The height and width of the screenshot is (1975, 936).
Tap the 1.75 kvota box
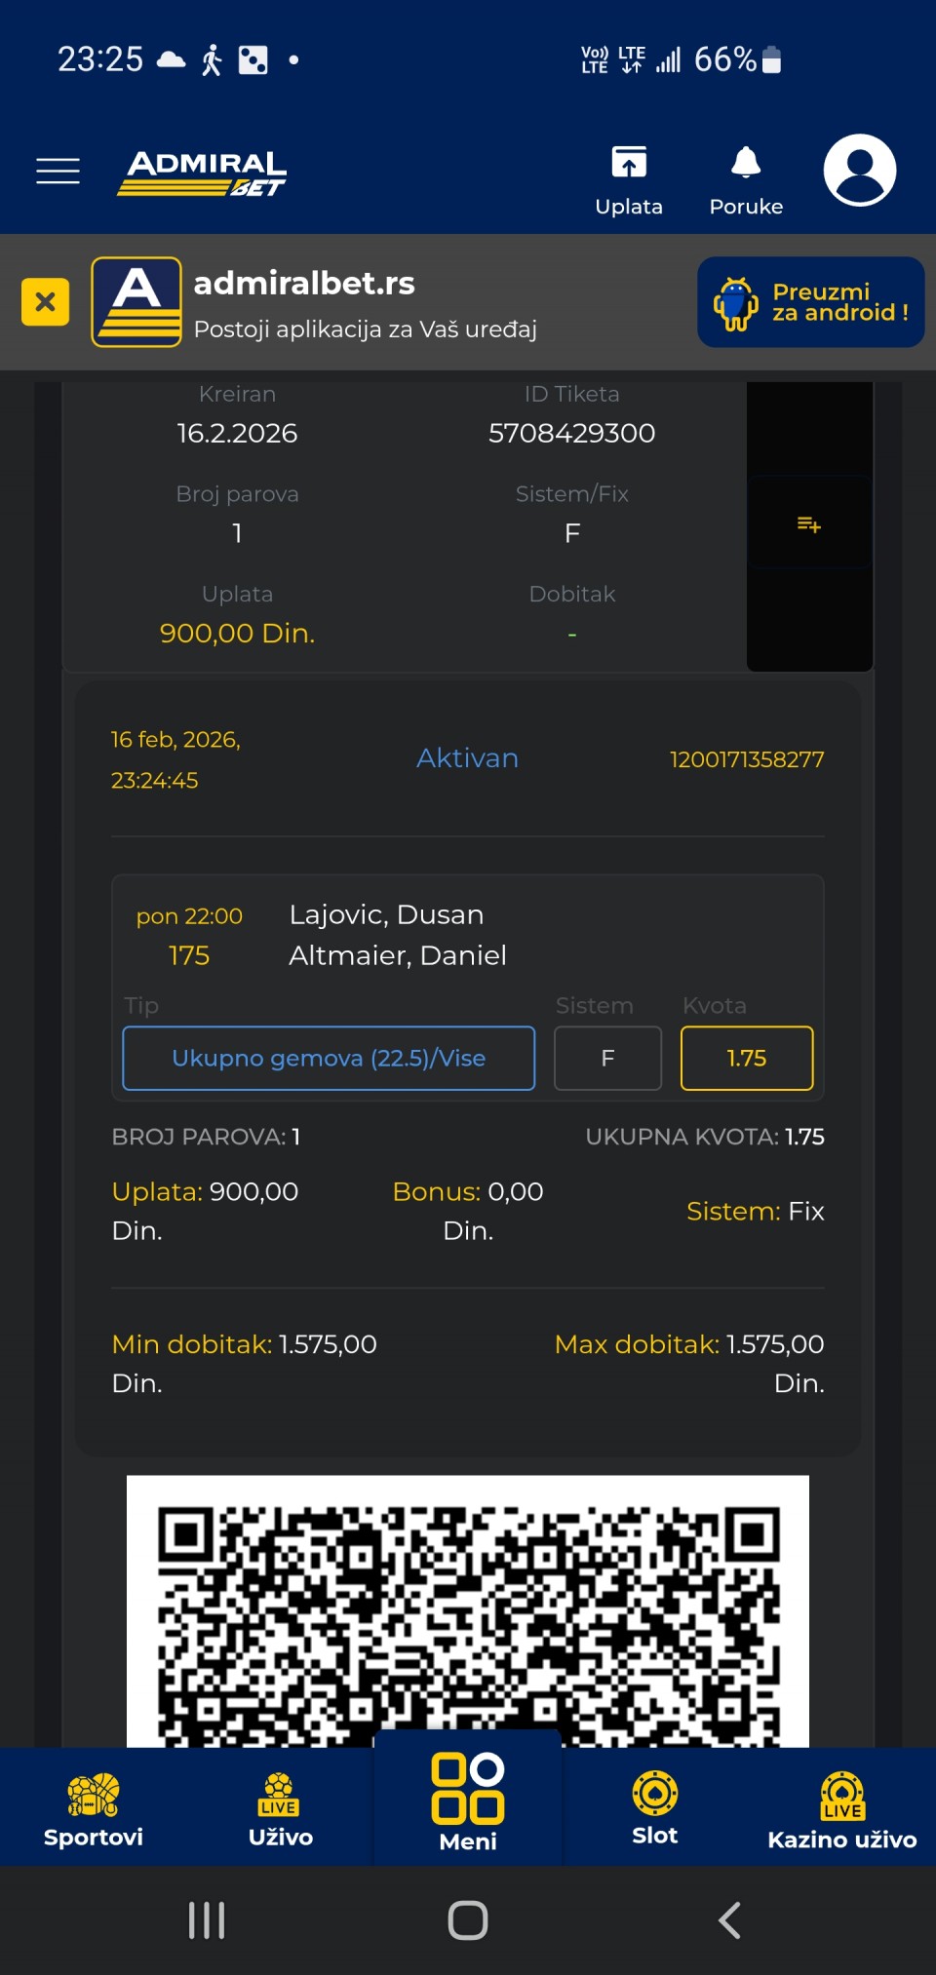tap(747, 1059)
